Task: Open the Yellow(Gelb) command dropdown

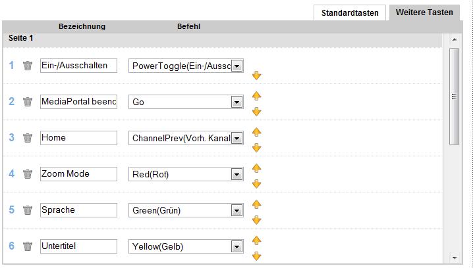Action: click(237, 246)
